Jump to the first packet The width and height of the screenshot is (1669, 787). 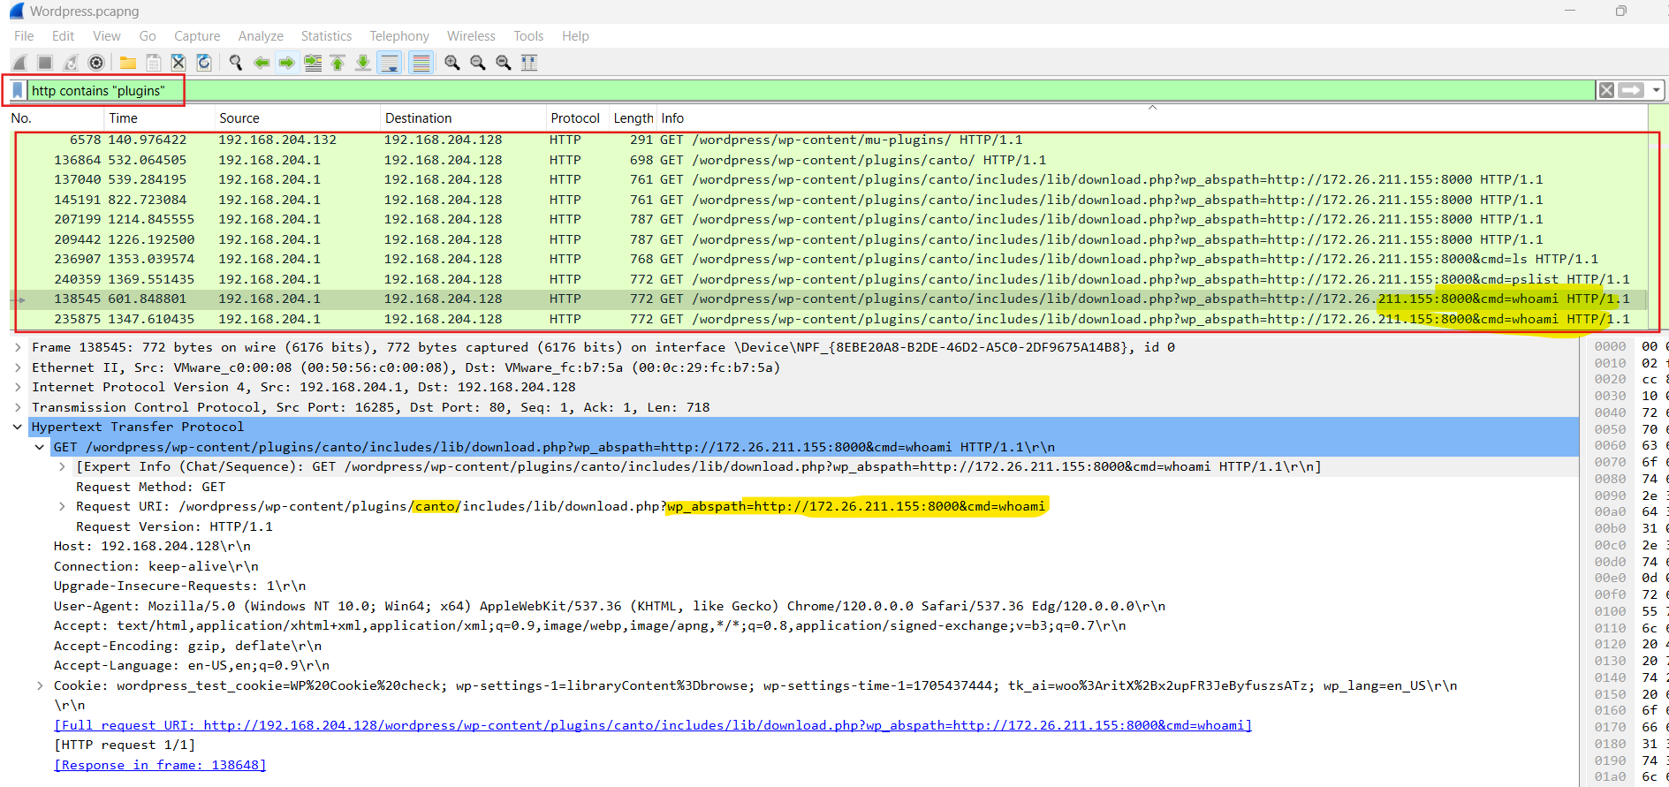pos(338,63)
